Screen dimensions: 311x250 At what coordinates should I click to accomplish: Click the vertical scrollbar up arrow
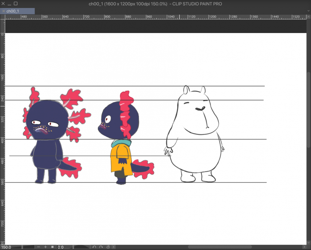[308, 17]
